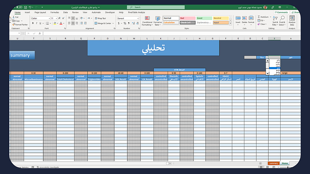Click red Font Color swatch
Screen dimensions: 310x174
61,23
